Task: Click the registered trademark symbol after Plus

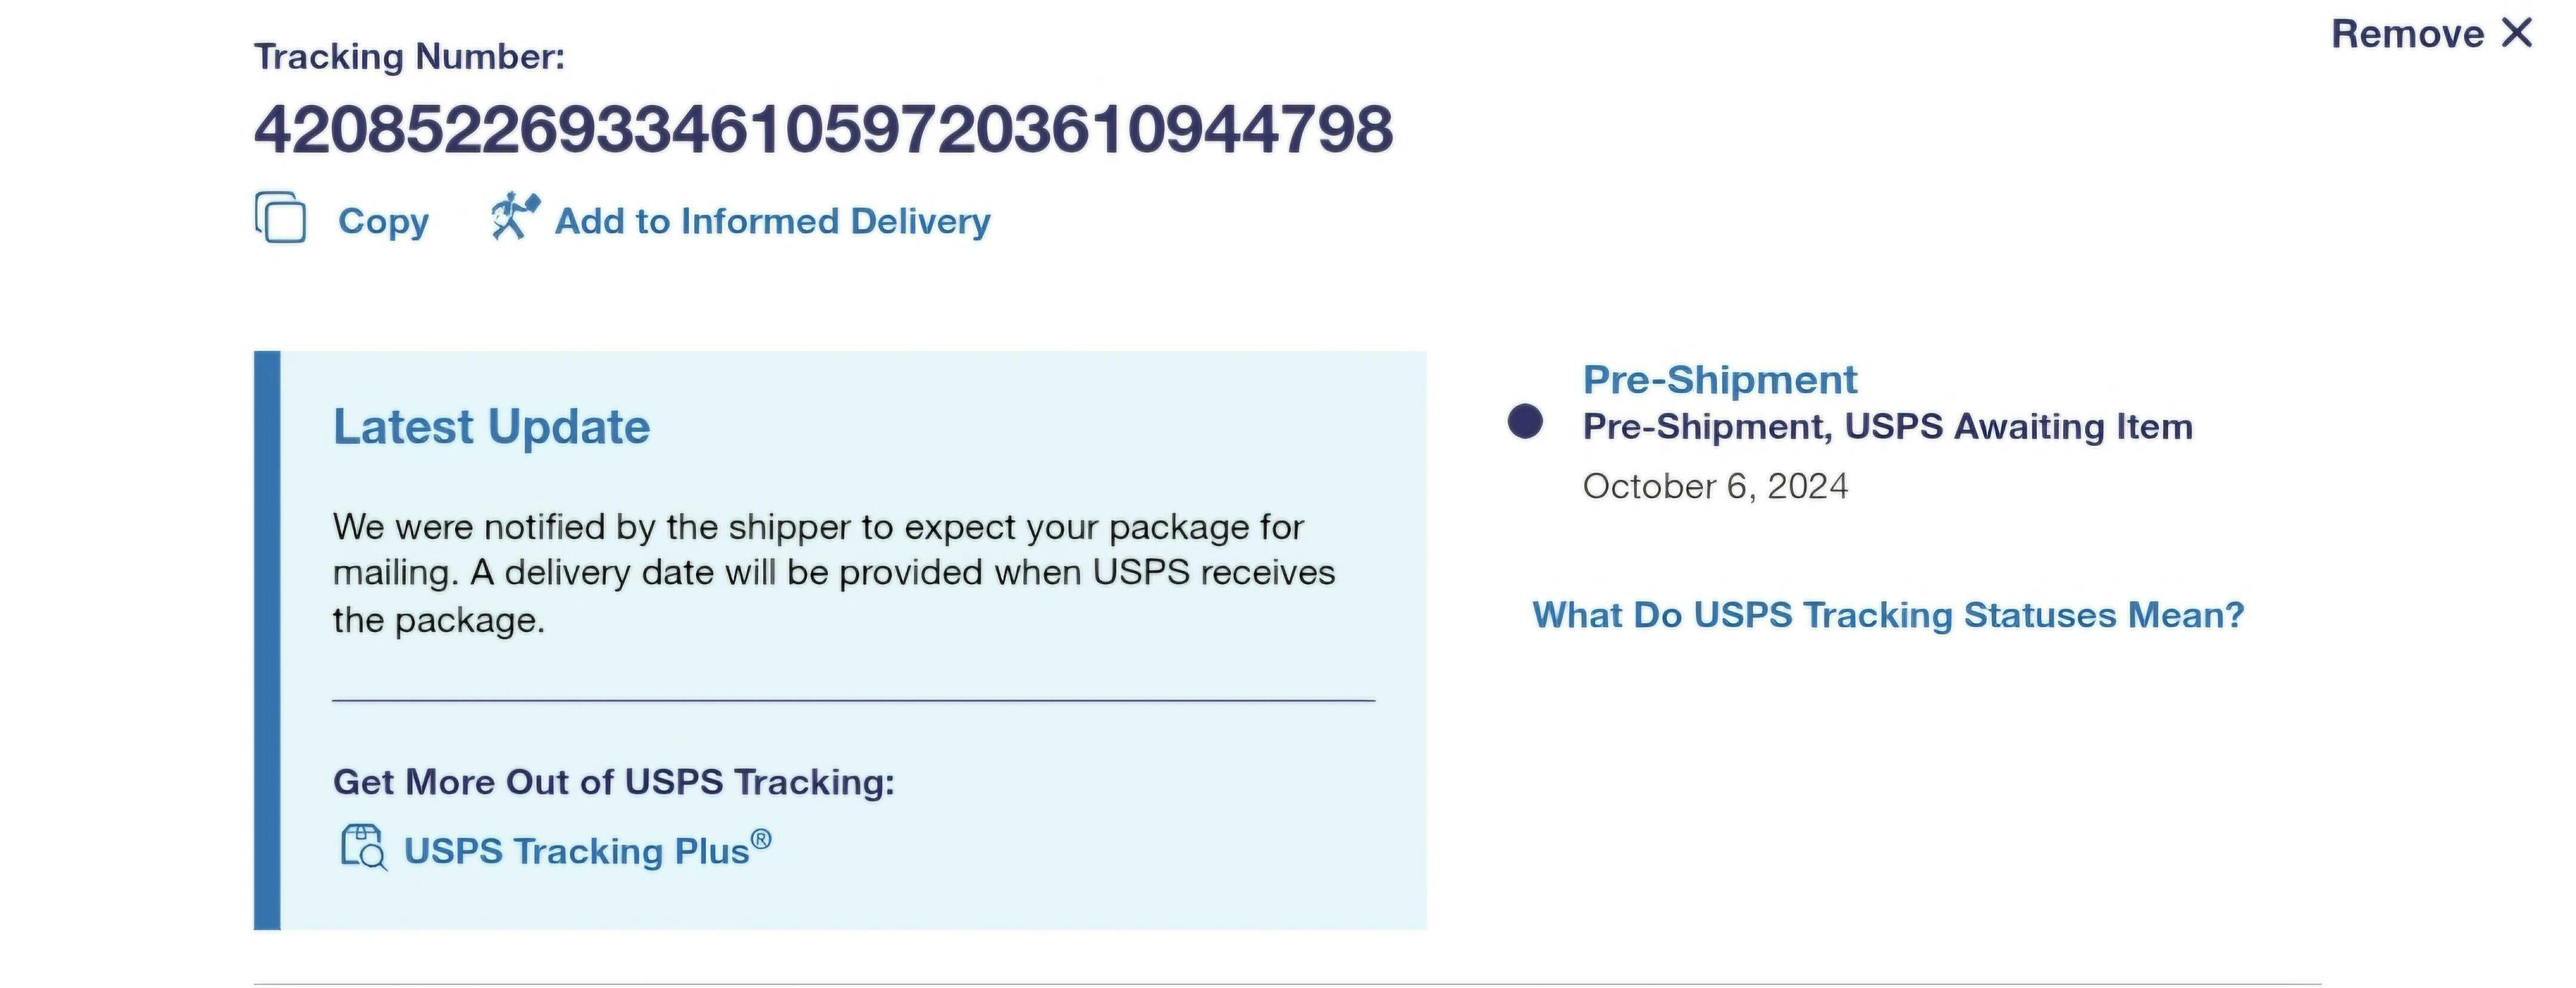Action: 761,839
